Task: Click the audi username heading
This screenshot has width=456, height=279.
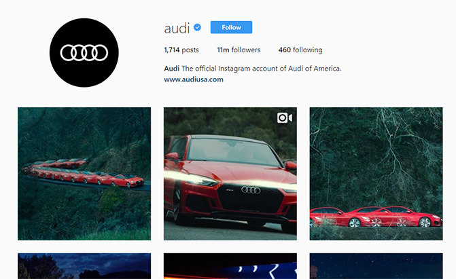Action: pos(177,29)
